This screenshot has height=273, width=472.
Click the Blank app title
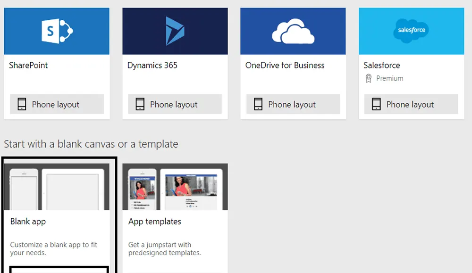pyautogui.click(x=28, y=222)
